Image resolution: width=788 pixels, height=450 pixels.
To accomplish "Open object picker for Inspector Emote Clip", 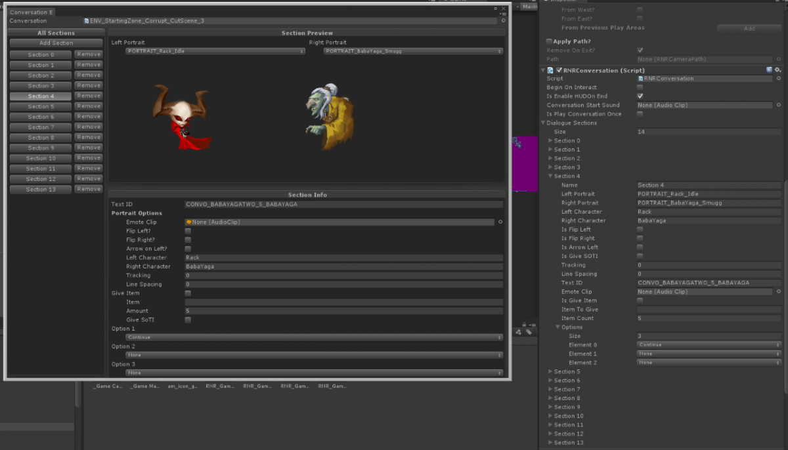I will 779,292.
